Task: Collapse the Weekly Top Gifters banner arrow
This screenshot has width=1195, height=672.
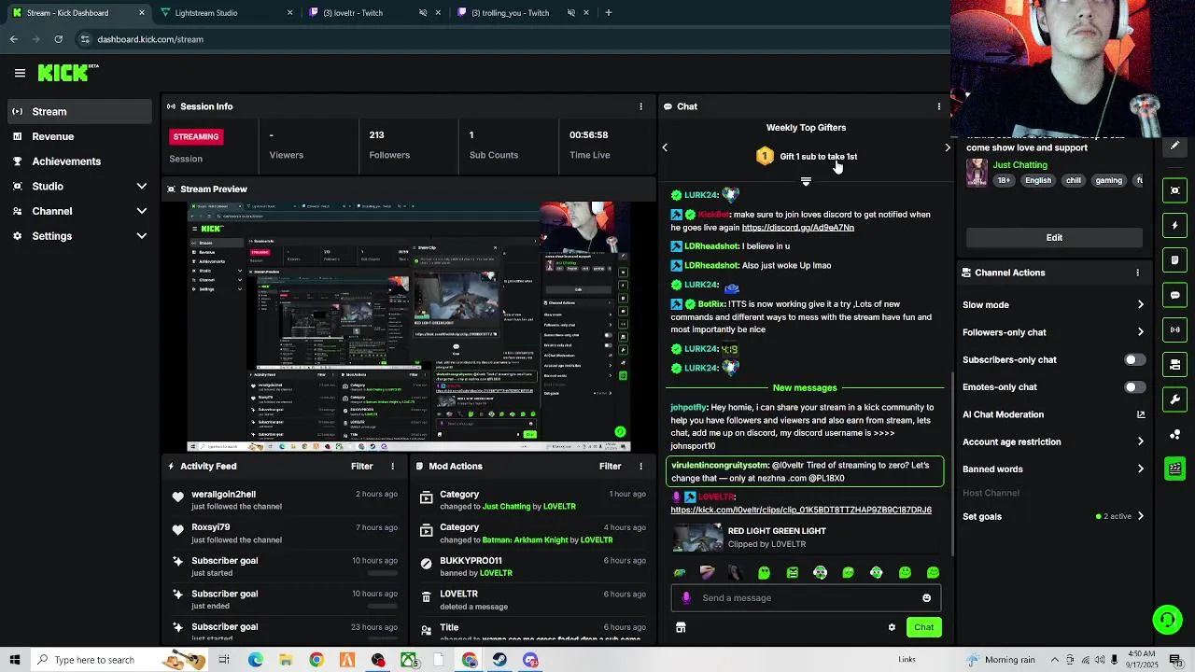Action: pyautogui.click(x=806, y=182)
